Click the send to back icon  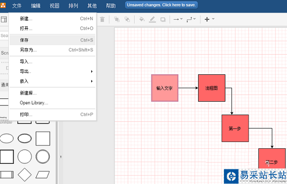(127, 19)
